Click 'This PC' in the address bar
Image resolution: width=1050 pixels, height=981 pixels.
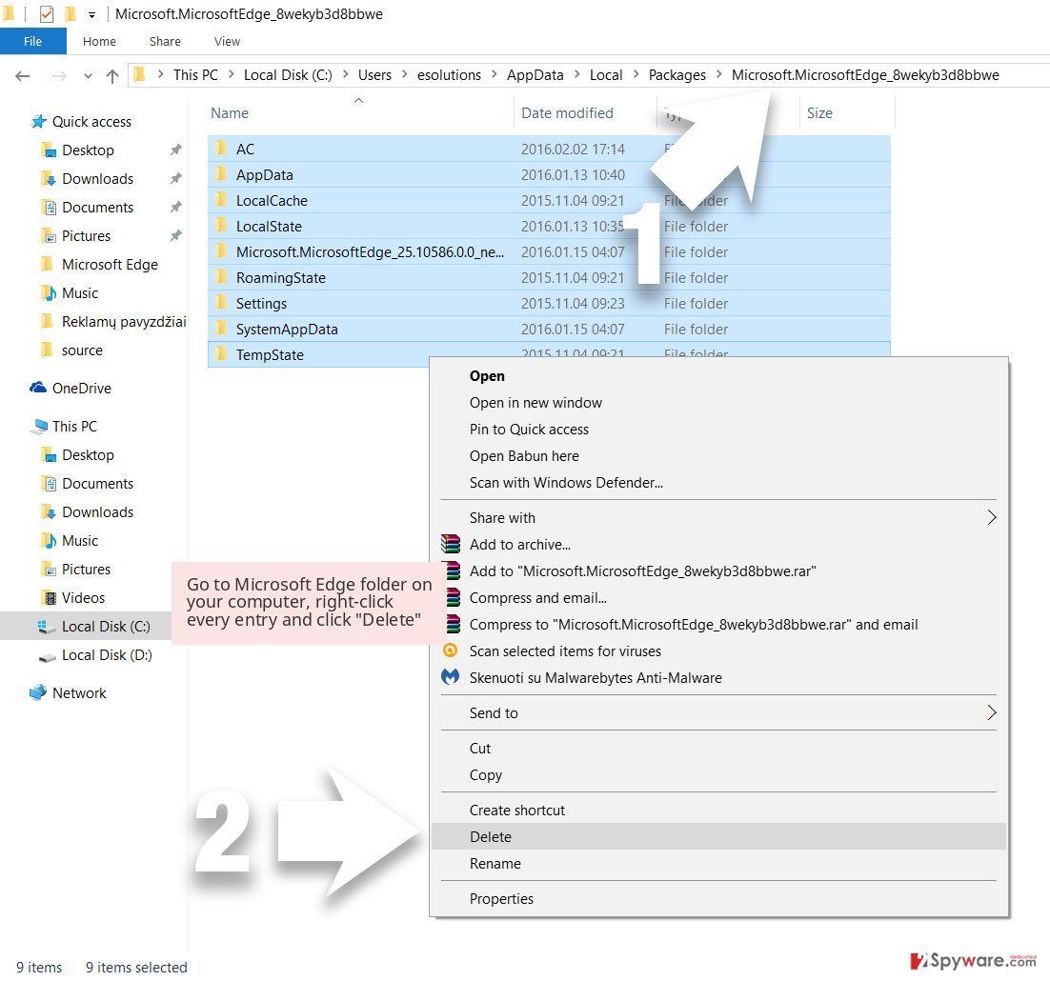point(195,75)
